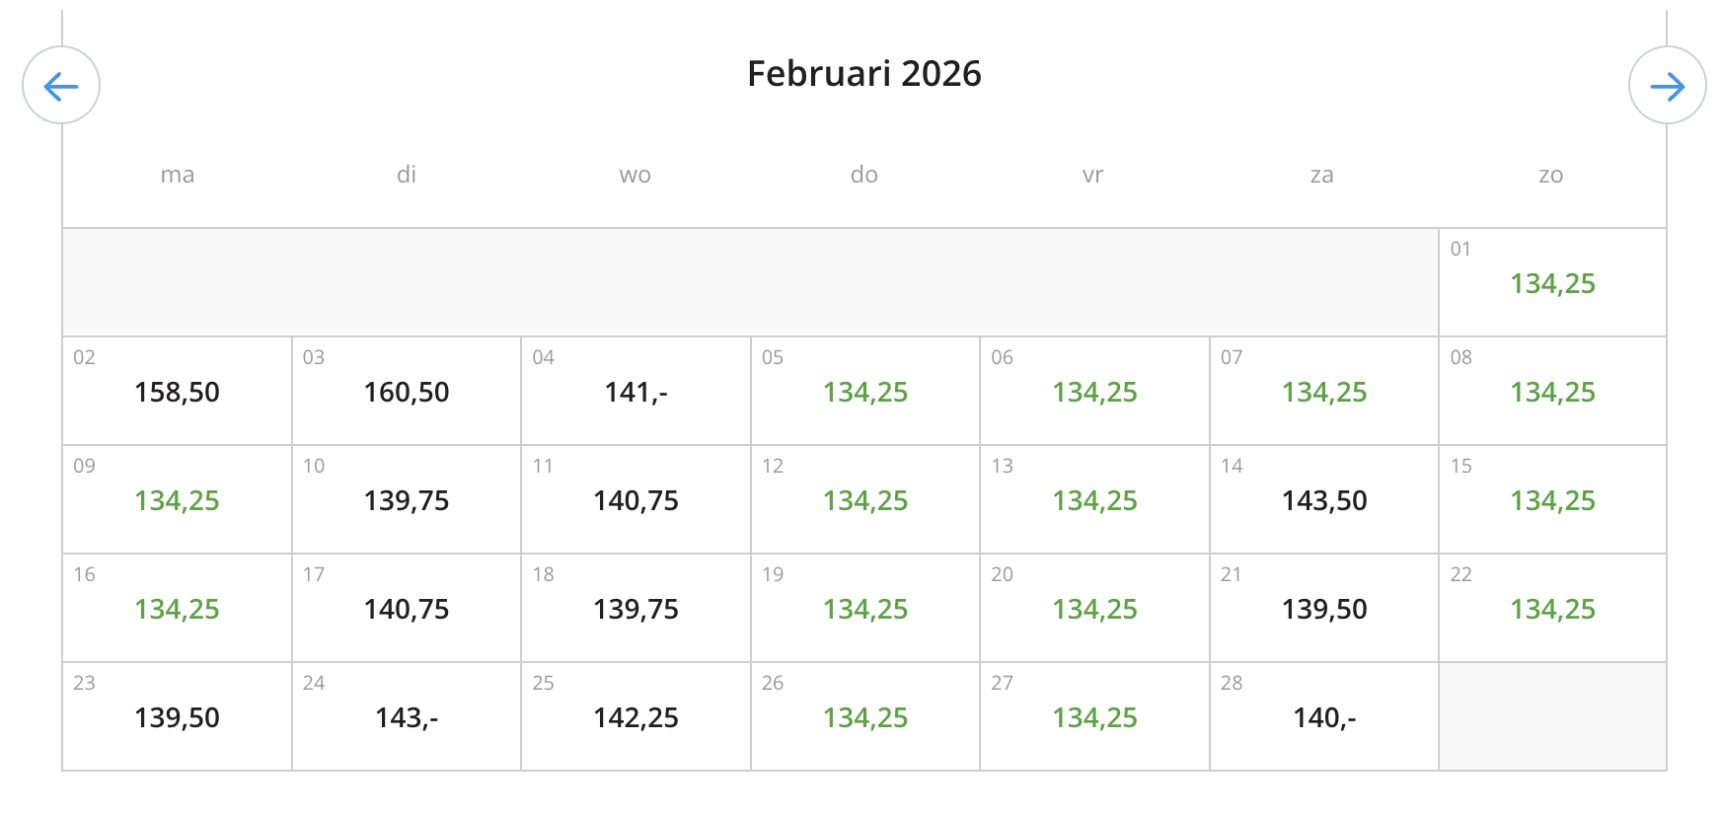
Task: Go to the next month with right arrow
Action: (x=1667, y=86)
